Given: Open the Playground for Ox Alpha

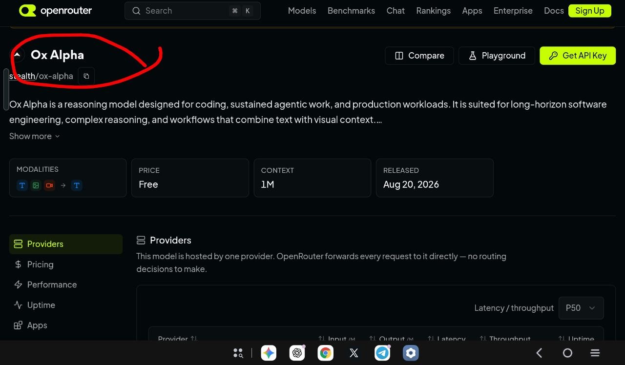Looking at the screenshot, I should pyautogui.click(x=497, y=56).
